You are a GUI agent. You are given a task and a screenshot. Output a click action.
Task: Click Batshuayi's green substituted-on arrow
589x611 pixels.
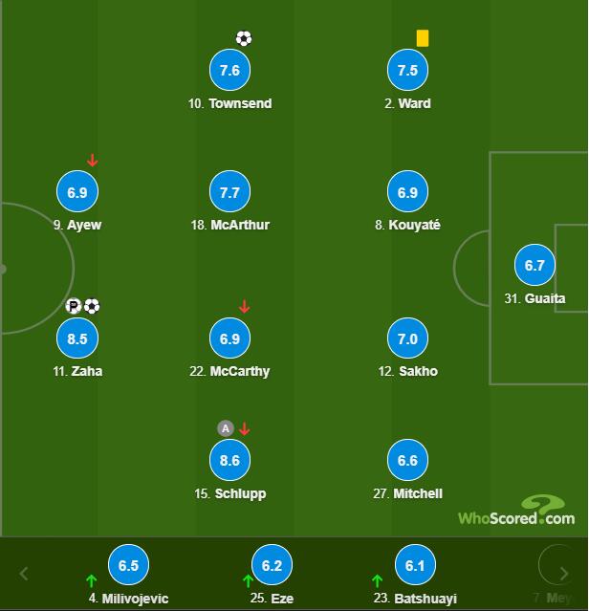(x=377, y=580)
